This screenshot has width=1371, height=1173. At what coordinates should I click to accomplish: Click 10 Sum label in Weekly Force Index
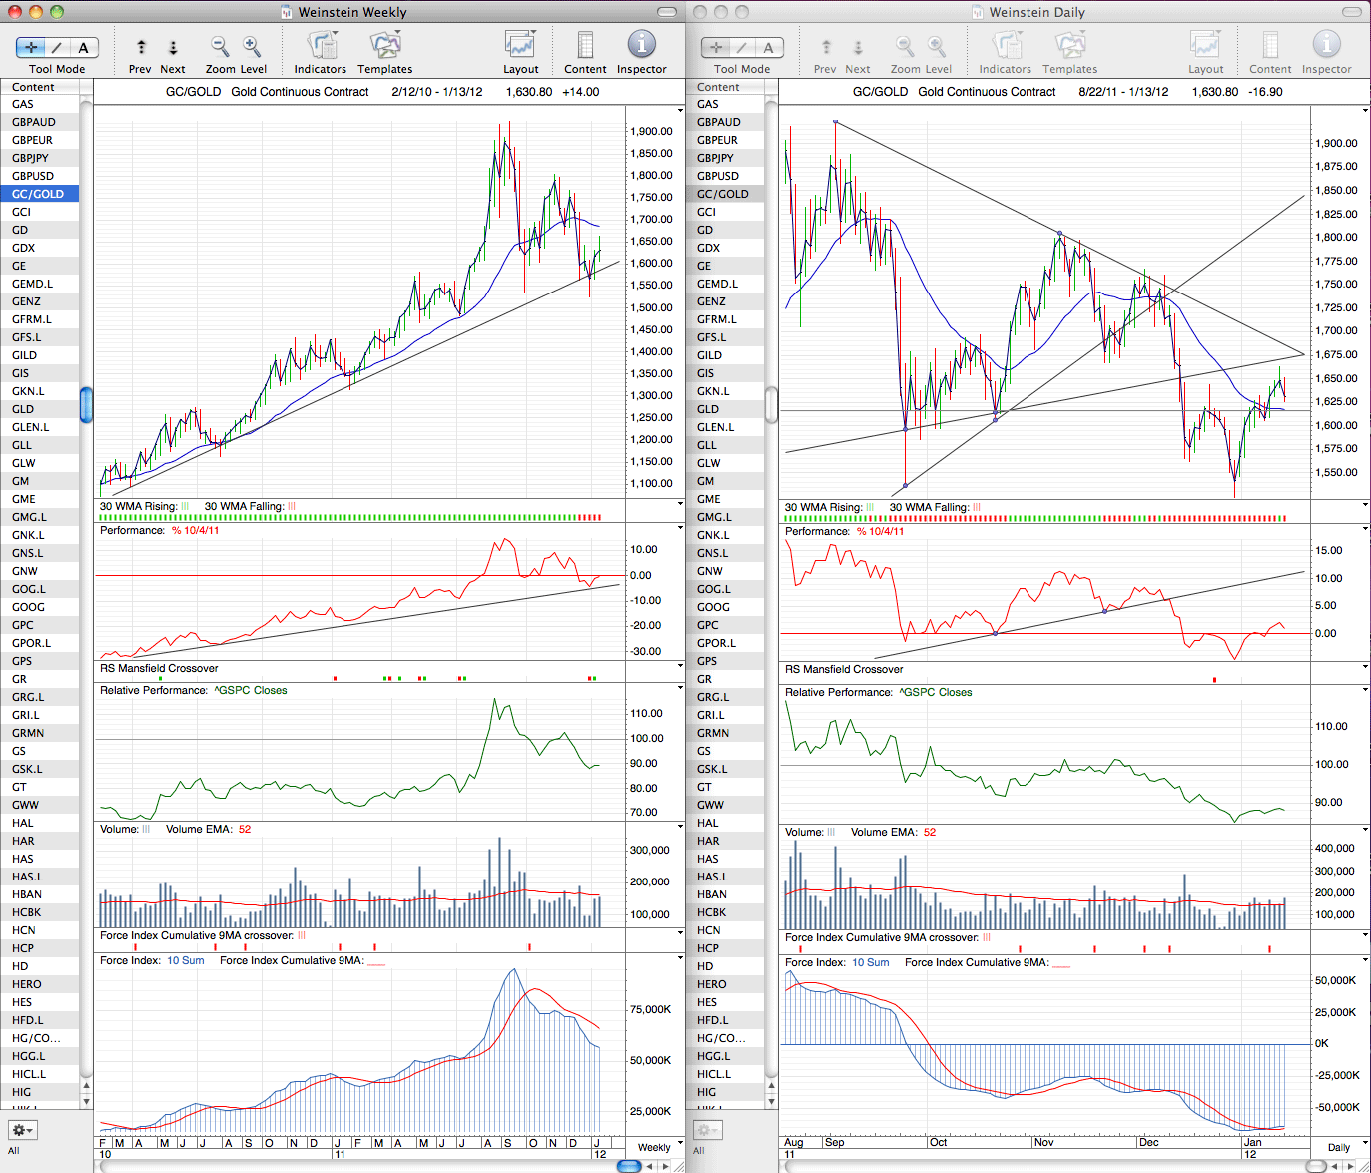click(185, 960)
